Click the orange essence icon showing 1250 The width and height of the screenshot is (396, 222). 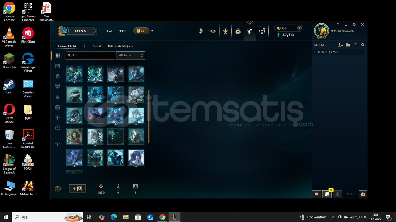101,186
